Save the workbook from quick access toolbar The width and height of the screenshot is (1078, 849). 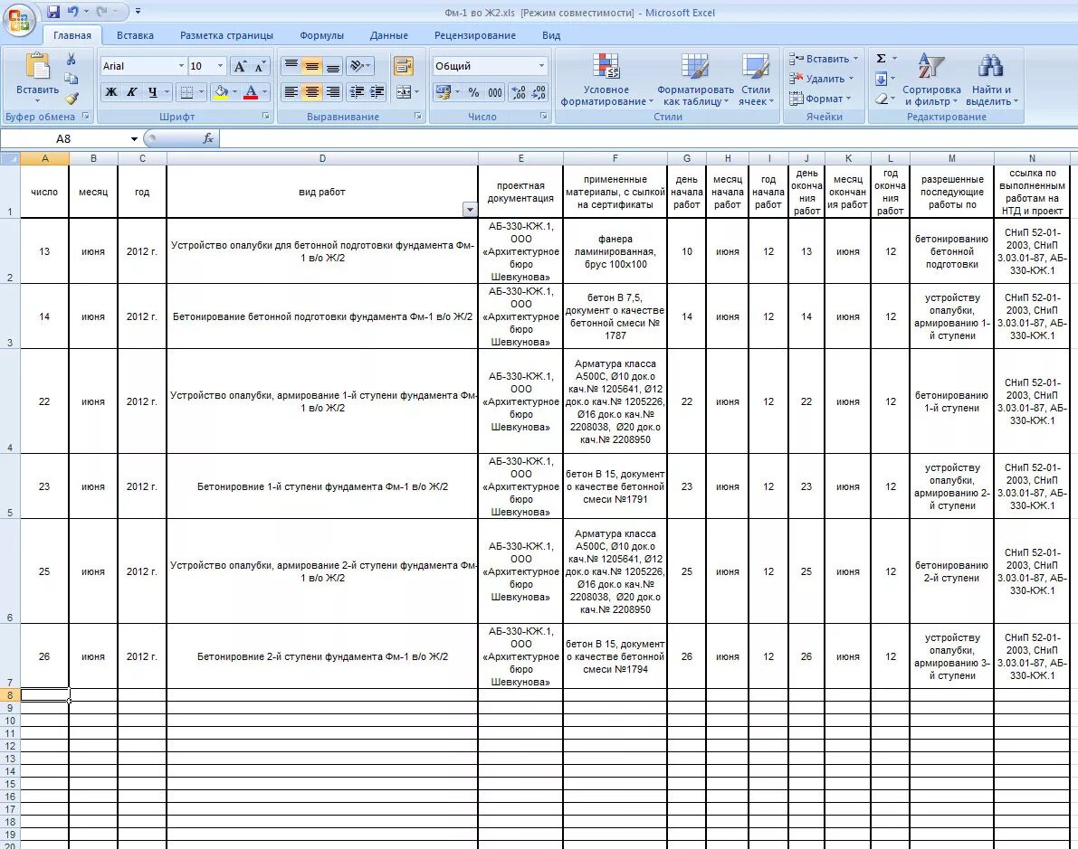pos(53,12)
